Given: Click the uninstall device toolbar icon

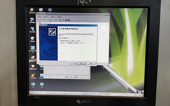Looking at the screenshot, I should (69, 20).
